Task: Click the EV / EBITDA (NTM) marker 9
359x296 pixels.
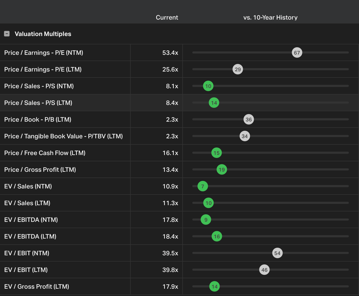Action: click(206, 220)
